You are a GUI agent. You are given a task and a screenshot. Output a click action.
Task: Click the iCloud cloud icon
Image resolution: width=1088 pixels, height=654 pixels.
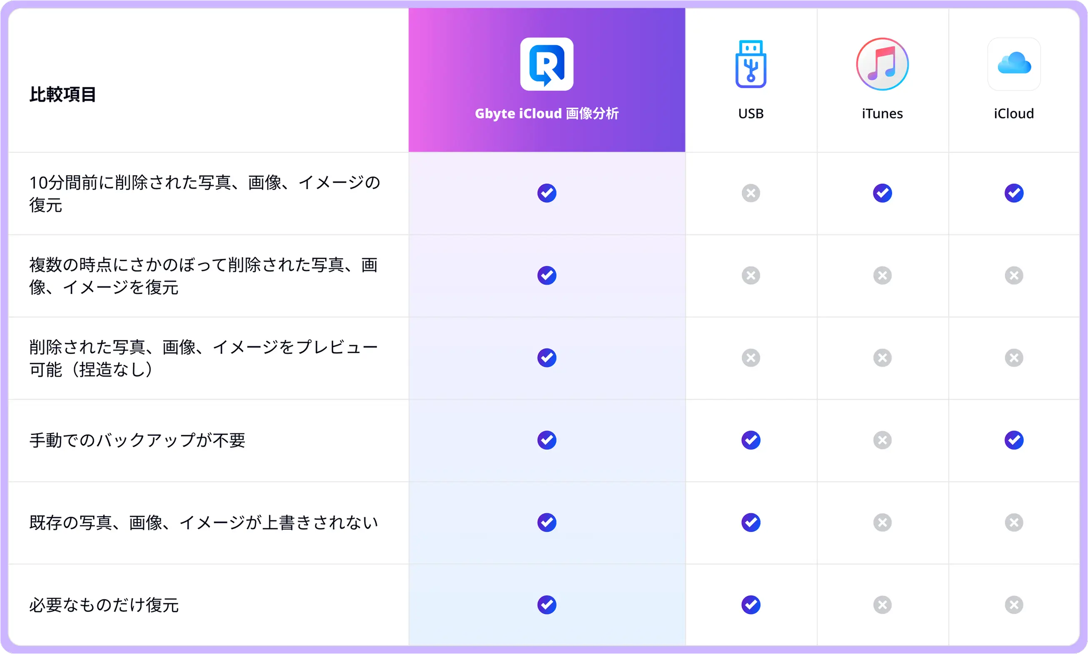(1014, 64)
